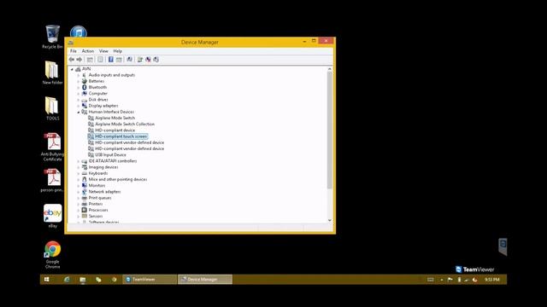Image resolution: width=547 pixels, height=307 pixels.
Task: Select the TOOLS folder on desktop
Action: point(52,108)
